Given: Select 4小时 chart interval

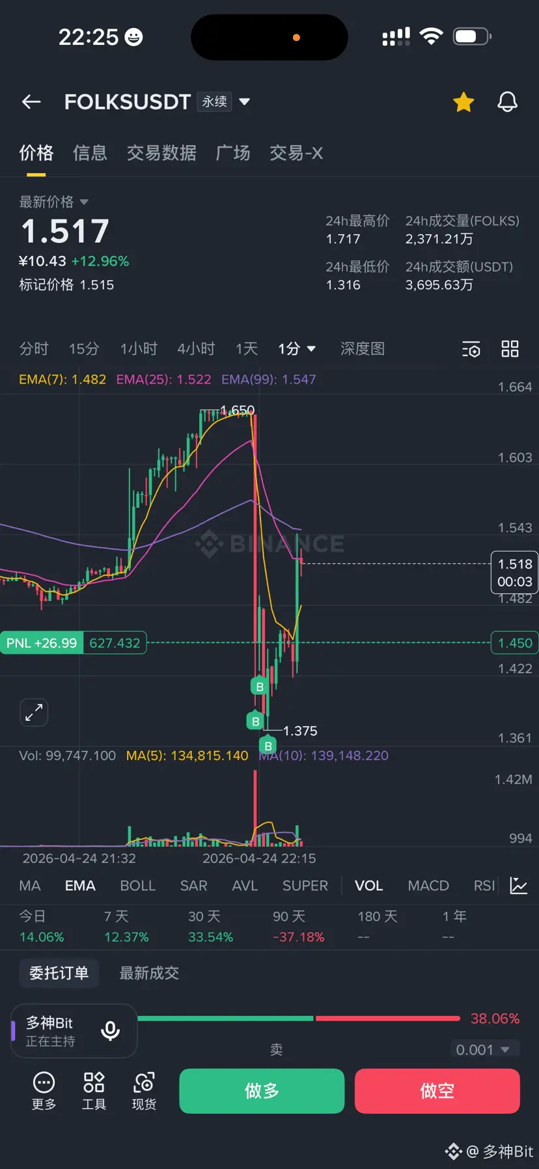Looking at the screenshot, I should 196,349.
